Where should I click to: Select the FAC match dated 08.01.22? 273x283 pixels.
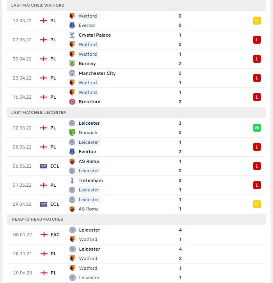tap(136, 235)
